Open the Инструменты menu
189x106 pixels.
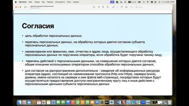[x=60, y=2]
